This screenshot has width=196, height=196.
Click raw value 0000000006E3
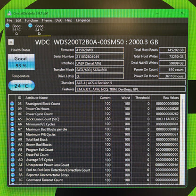tap(167, 139)
